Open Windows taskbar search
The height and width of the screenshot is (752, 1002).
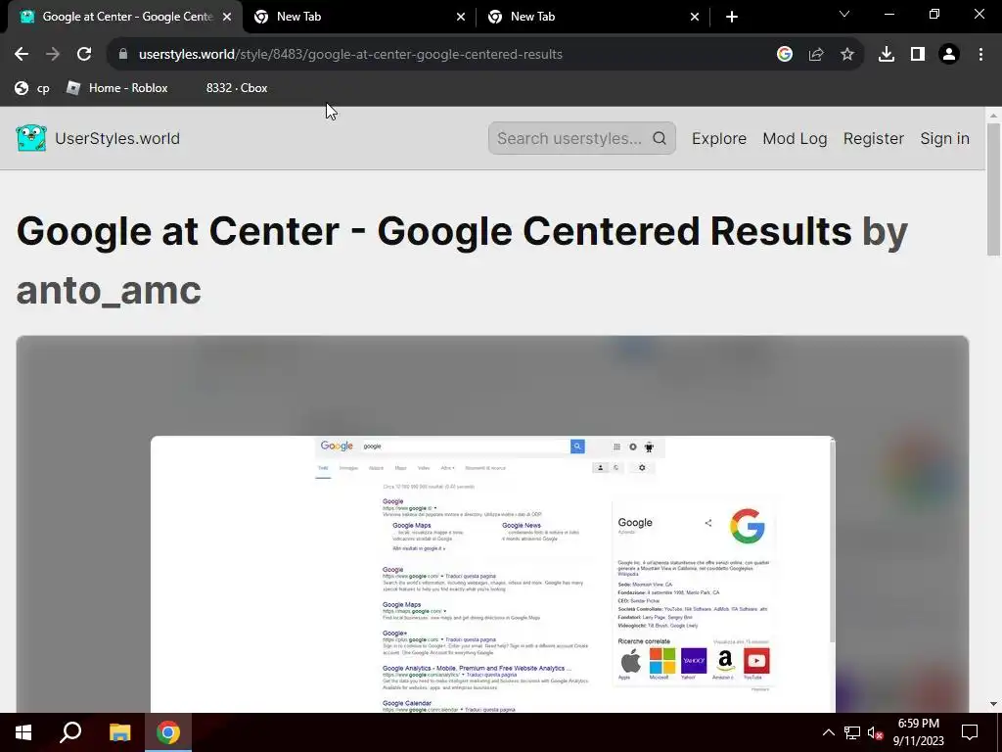(x=70, y=732)
